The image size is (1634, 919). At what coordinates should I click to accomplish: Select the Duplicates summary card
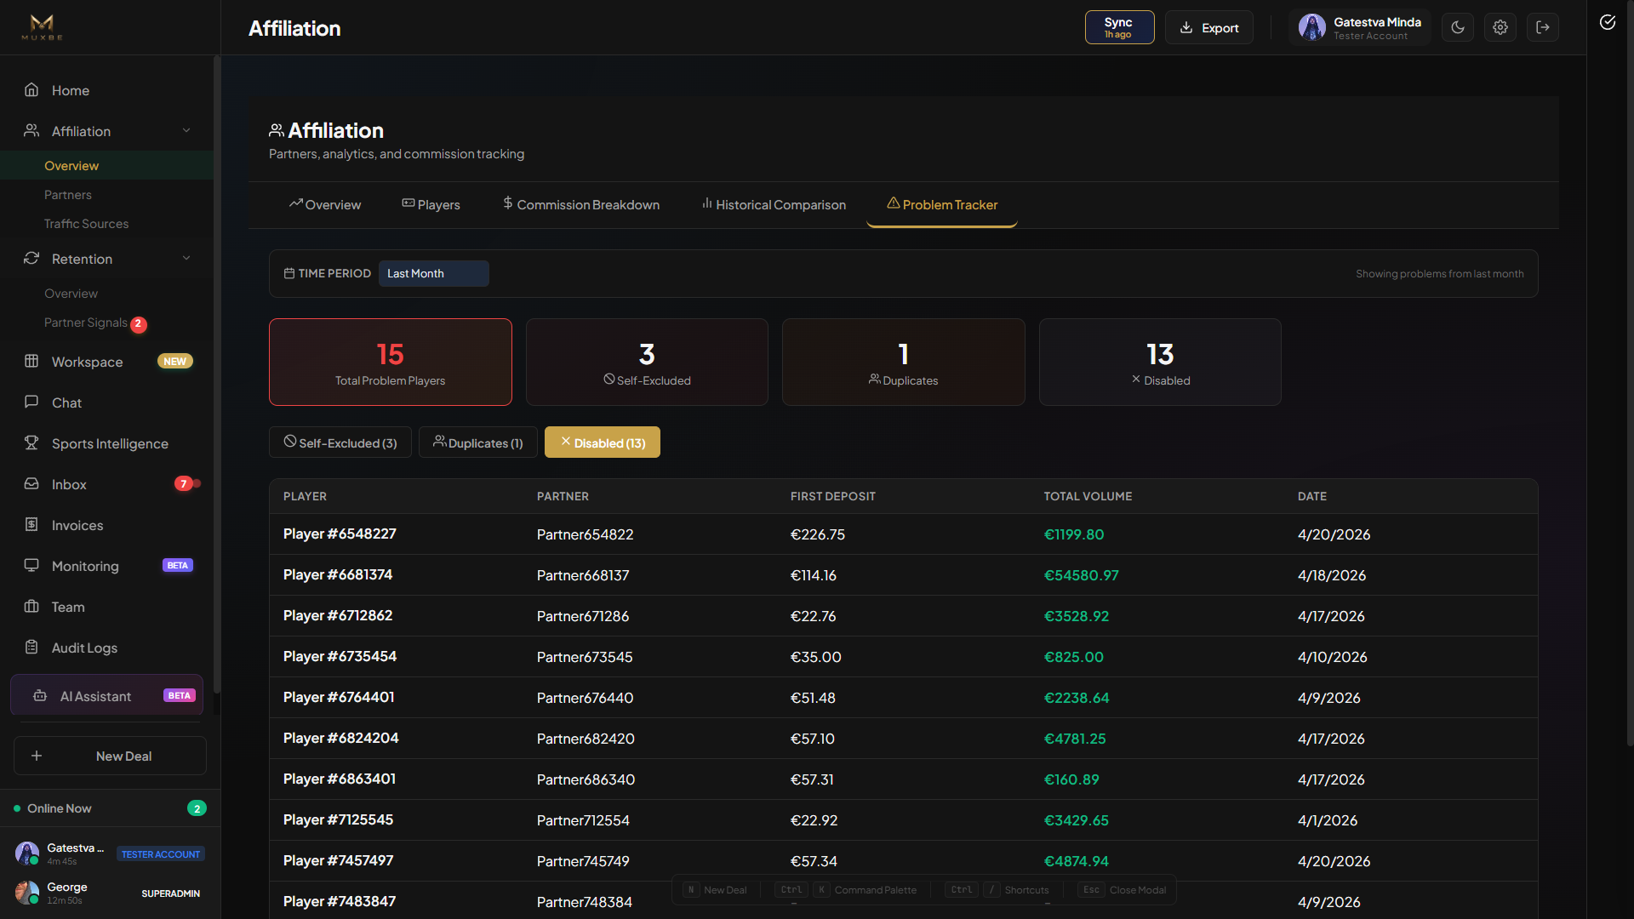tap(904, 362)
